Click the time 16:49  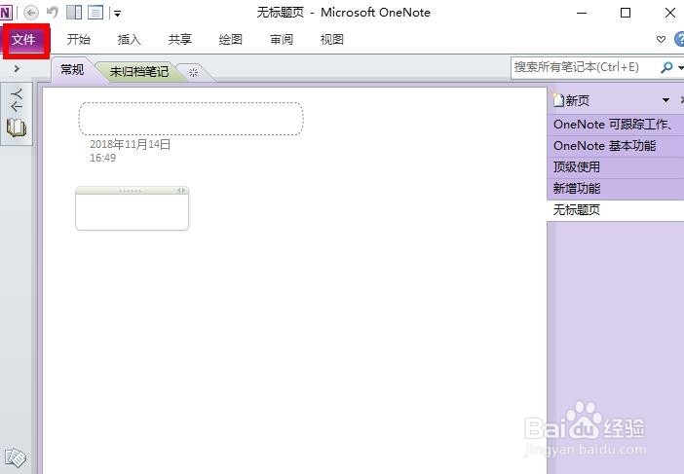(x=103, y=158)
